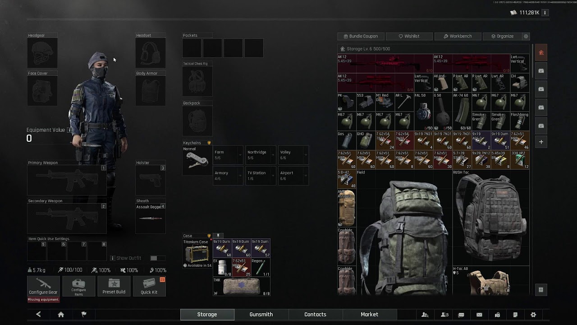
Task: Open organize settings gear icon
Action: (526, 36)
